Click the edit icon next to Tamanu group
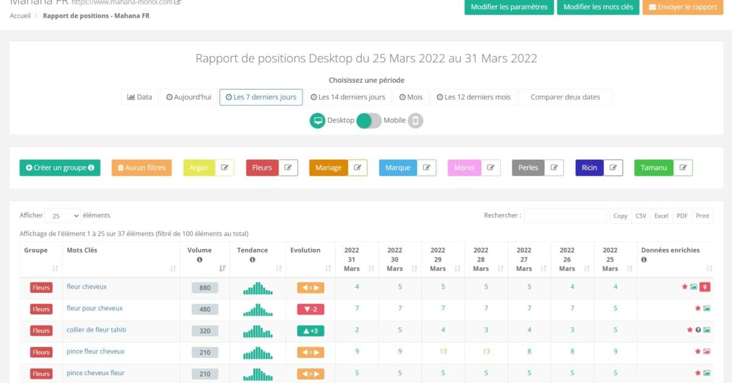The image size is (732, 383). [x=683, y=168]
